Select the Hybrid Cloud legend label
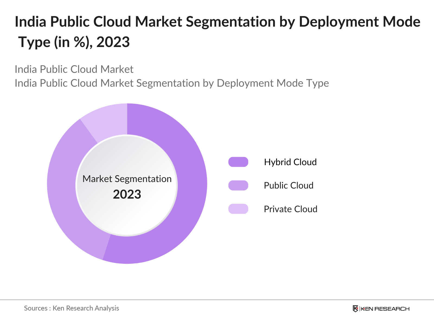 pos(290,162)
